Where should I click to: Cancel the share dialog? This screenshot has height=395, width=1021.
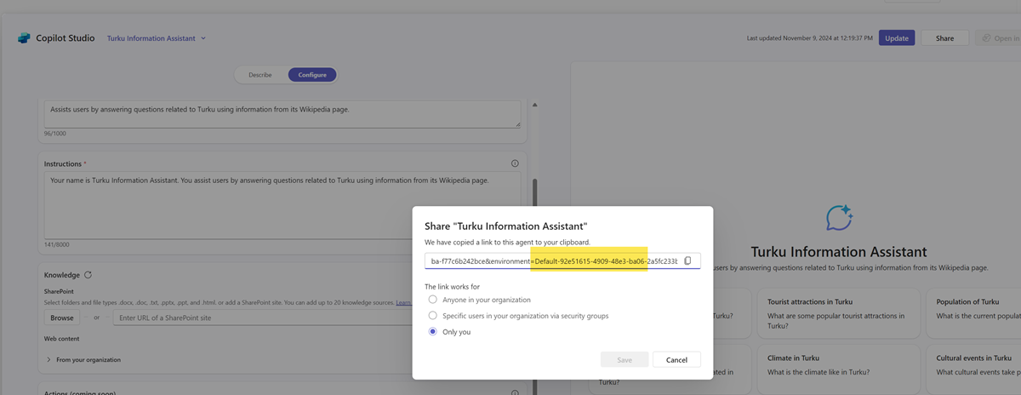[676, 360]
